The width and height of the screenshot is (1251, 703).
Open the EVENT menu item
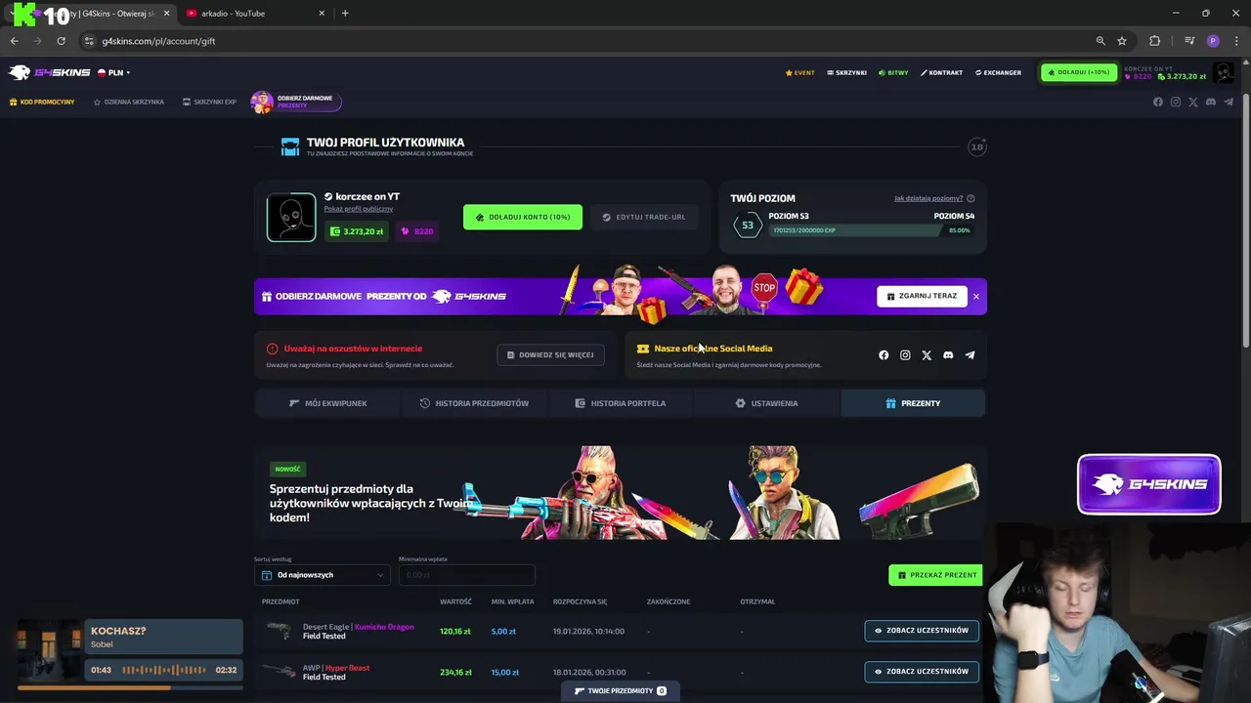799,72
